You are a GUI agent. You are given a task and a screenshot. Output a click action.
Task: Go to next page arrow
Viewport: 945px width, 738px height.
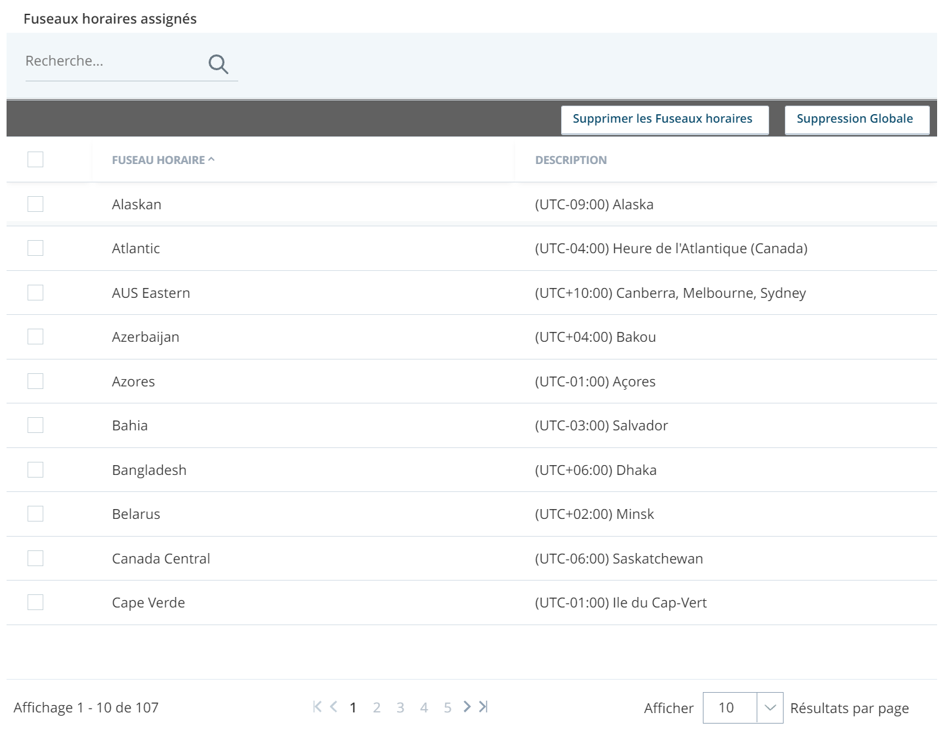[467, 707]
